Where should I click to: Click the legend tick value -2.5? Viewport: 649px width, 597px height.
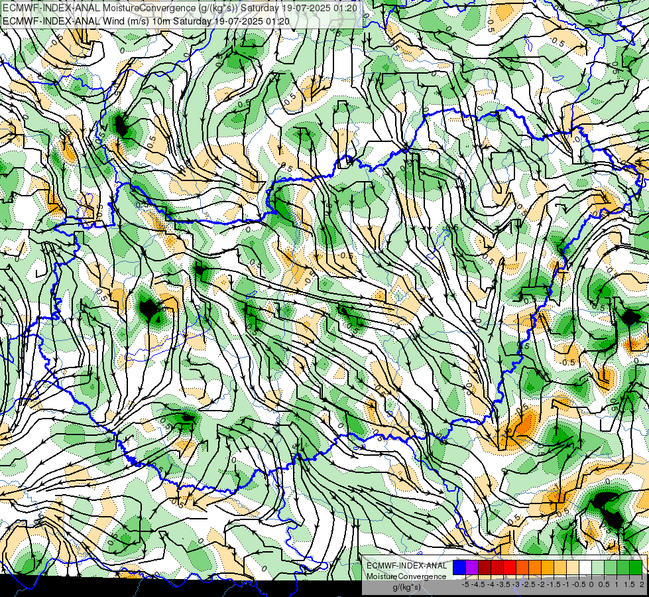point(528,584)
